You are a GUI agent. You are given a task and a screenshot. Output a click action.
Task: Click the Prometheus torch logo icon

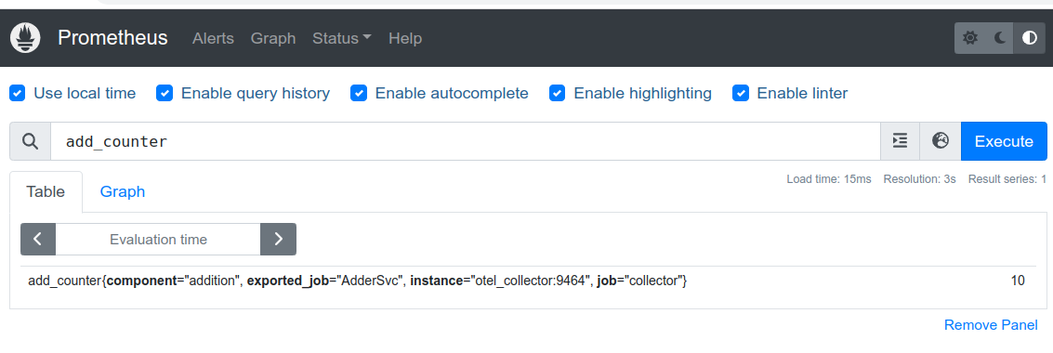(x=25, y=37)
